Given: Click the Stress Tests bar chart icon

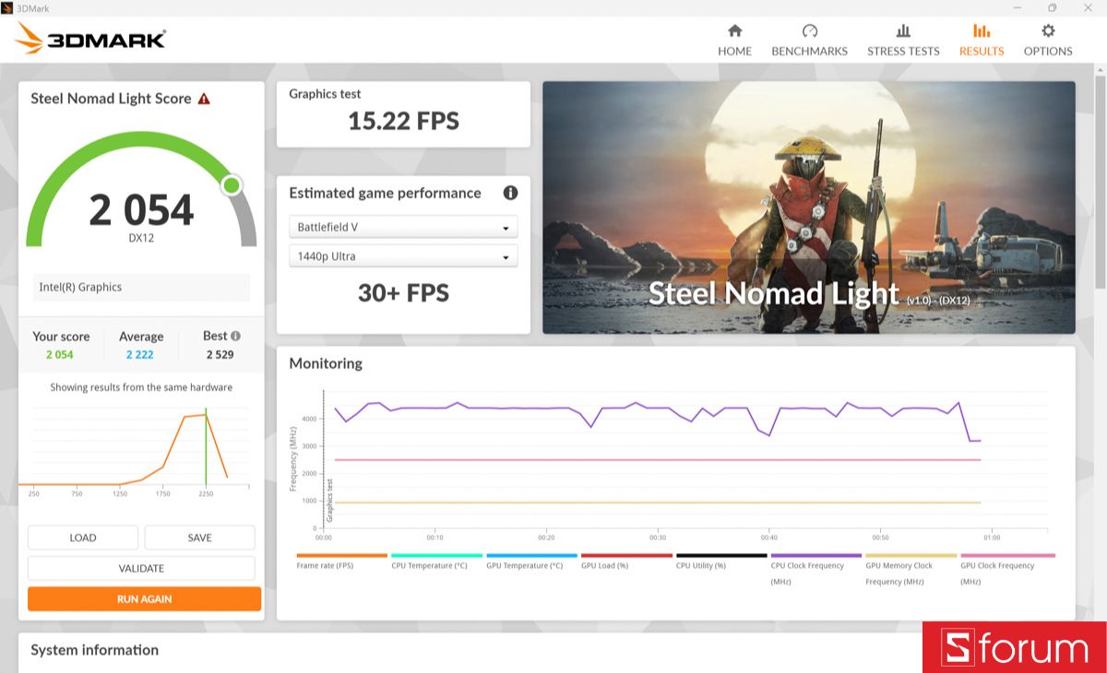Looking at the screenshot, I should tap(903, 30).
